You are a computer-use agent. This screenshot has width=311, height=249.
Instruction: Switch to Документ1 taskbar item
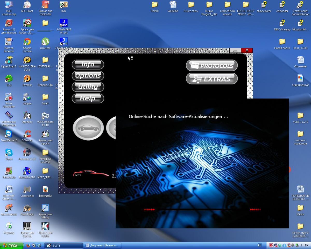pyautogui.click(x=102, y=245)
